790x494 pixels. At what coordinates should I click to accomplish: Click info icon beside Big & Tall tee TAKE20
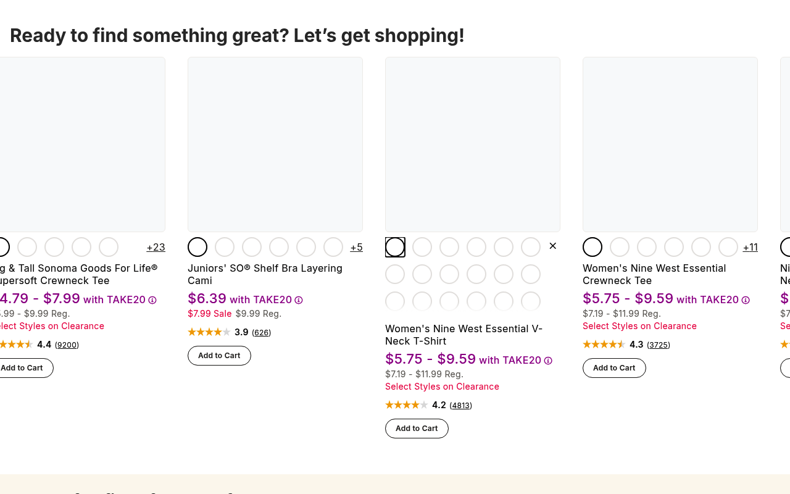pos(152,300)
